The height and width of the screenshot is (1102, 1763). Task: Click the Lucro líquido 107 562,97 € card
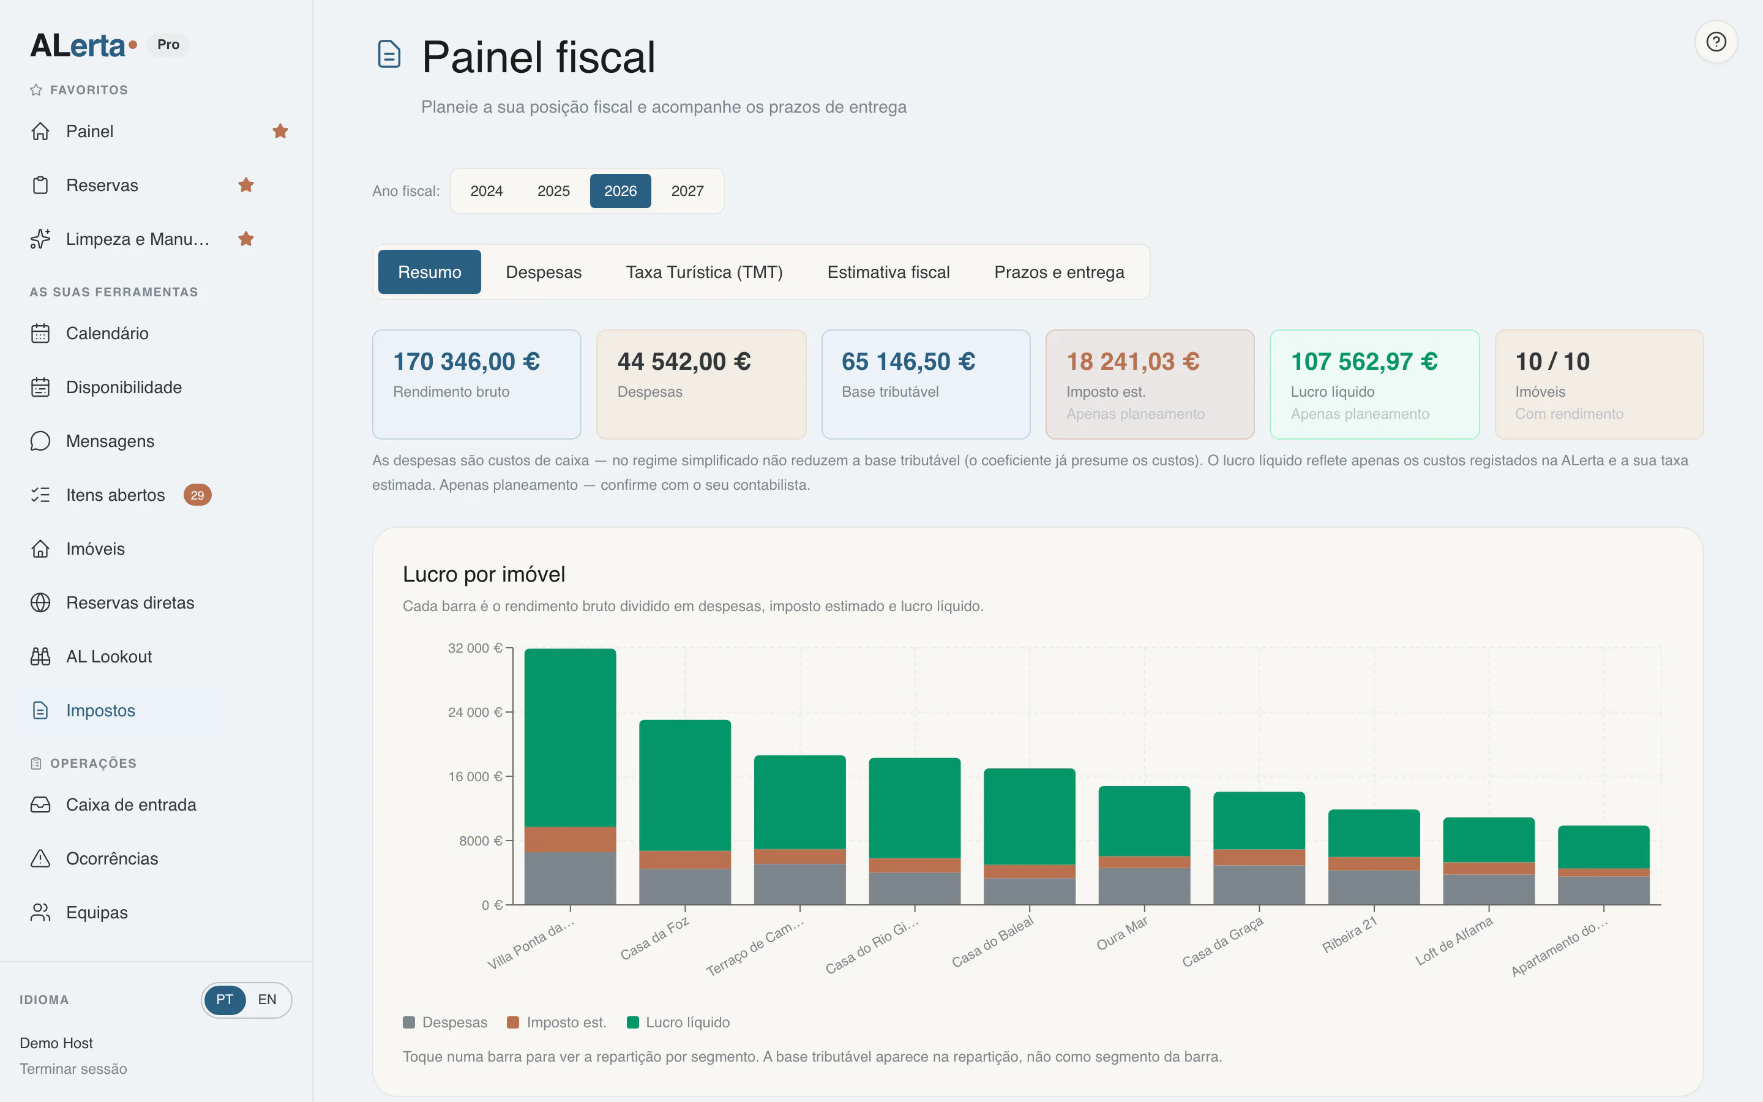(x=1375, y=384)
